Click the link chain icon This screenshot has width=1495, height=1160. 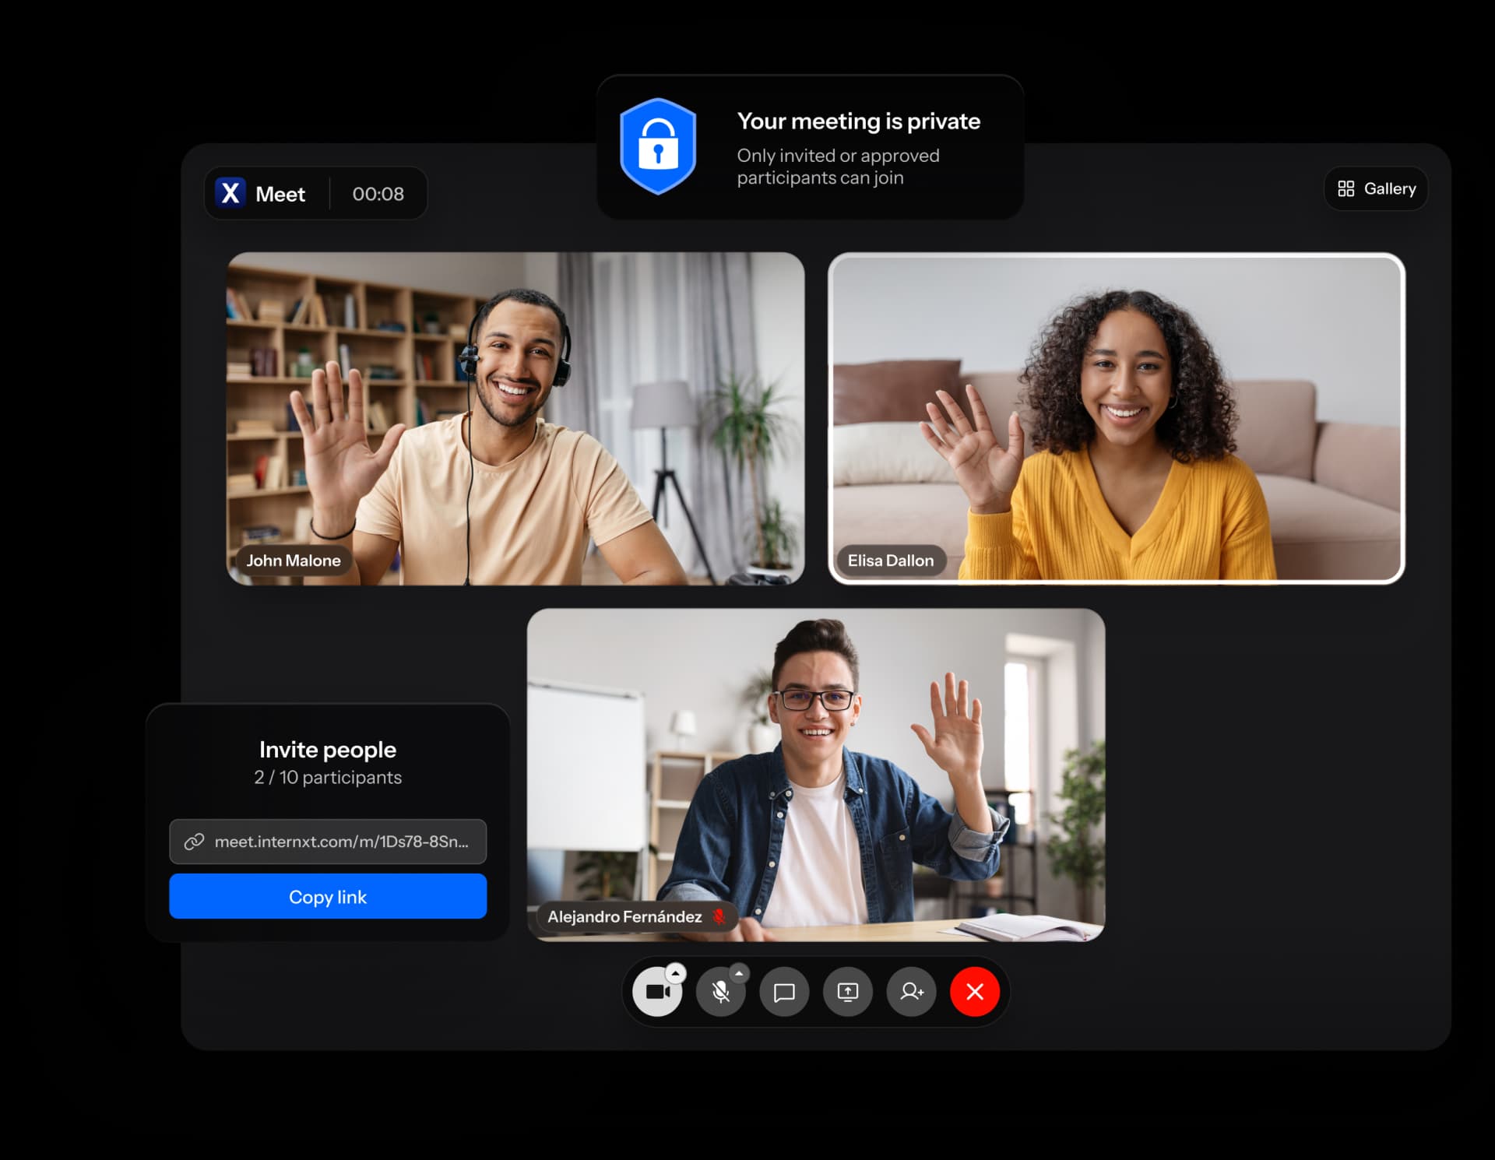[194, 842]
